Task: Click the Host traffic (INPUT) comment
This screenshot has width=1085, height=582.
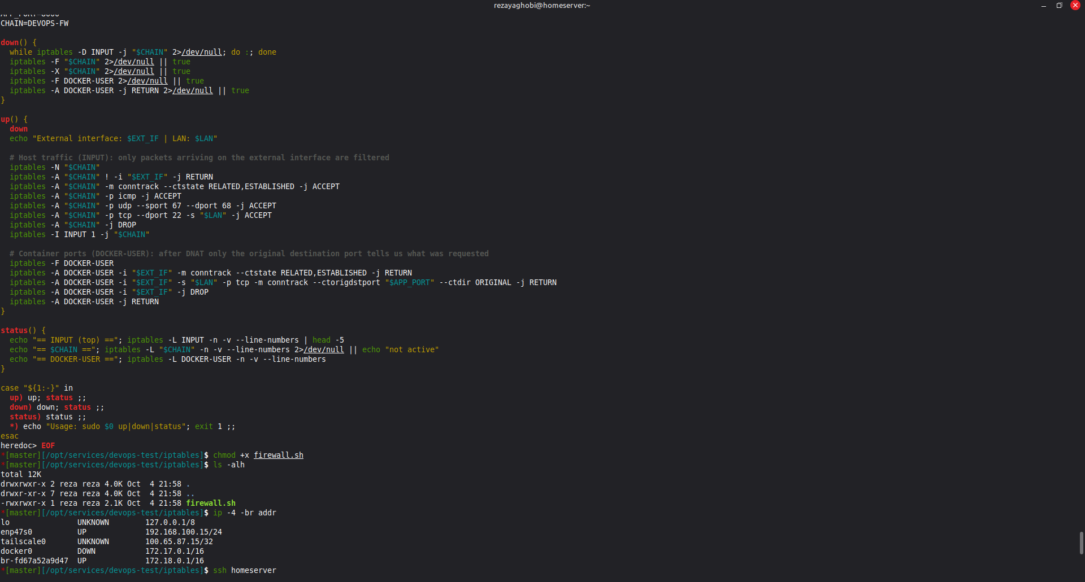Action: click(199, 157)
